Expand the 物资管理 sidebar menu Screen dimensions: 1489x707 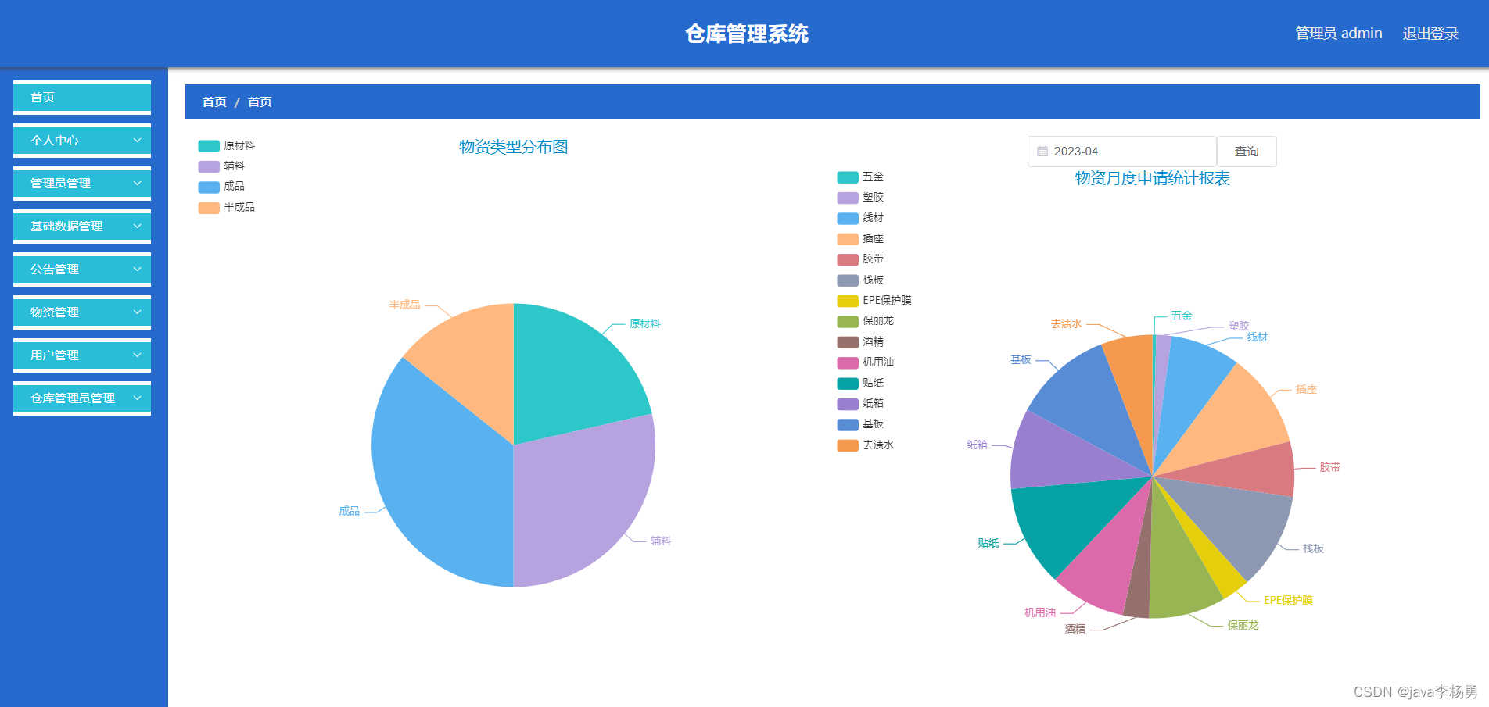(81, 312)
